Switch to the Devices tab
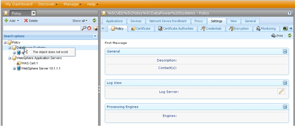 pos(136,21)
